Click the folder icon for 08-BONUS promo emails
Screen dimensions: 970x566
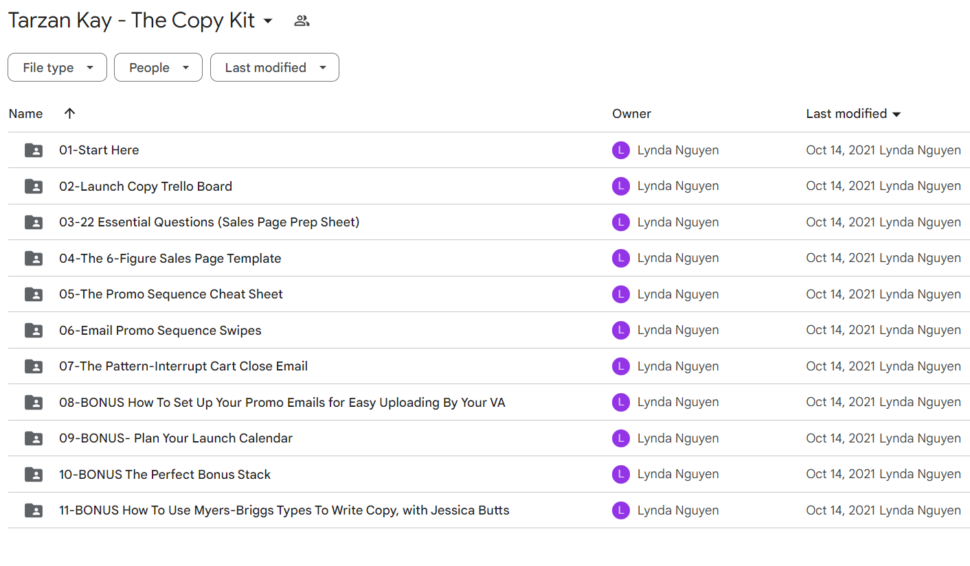point(34,402)
